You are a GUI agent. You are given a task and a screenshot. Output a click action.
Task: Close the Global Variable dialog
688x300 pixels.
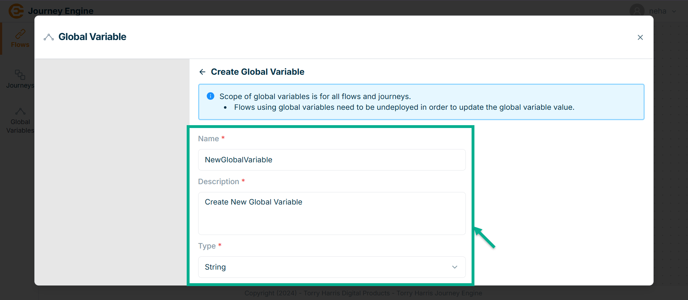point(640,38)
